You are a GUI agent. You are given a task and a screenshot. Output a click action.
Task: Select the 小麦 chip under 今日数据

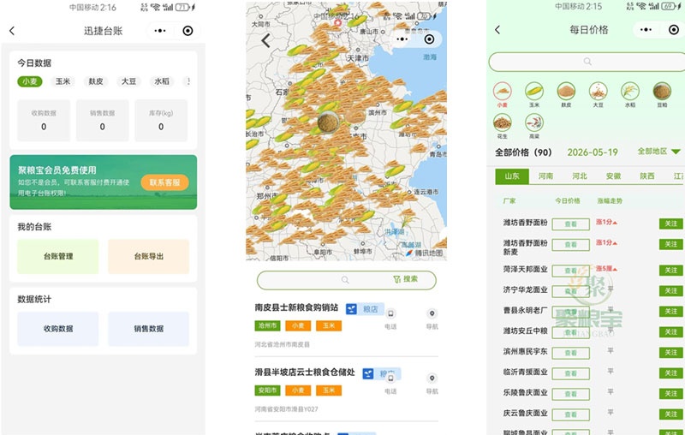(30, 81)
